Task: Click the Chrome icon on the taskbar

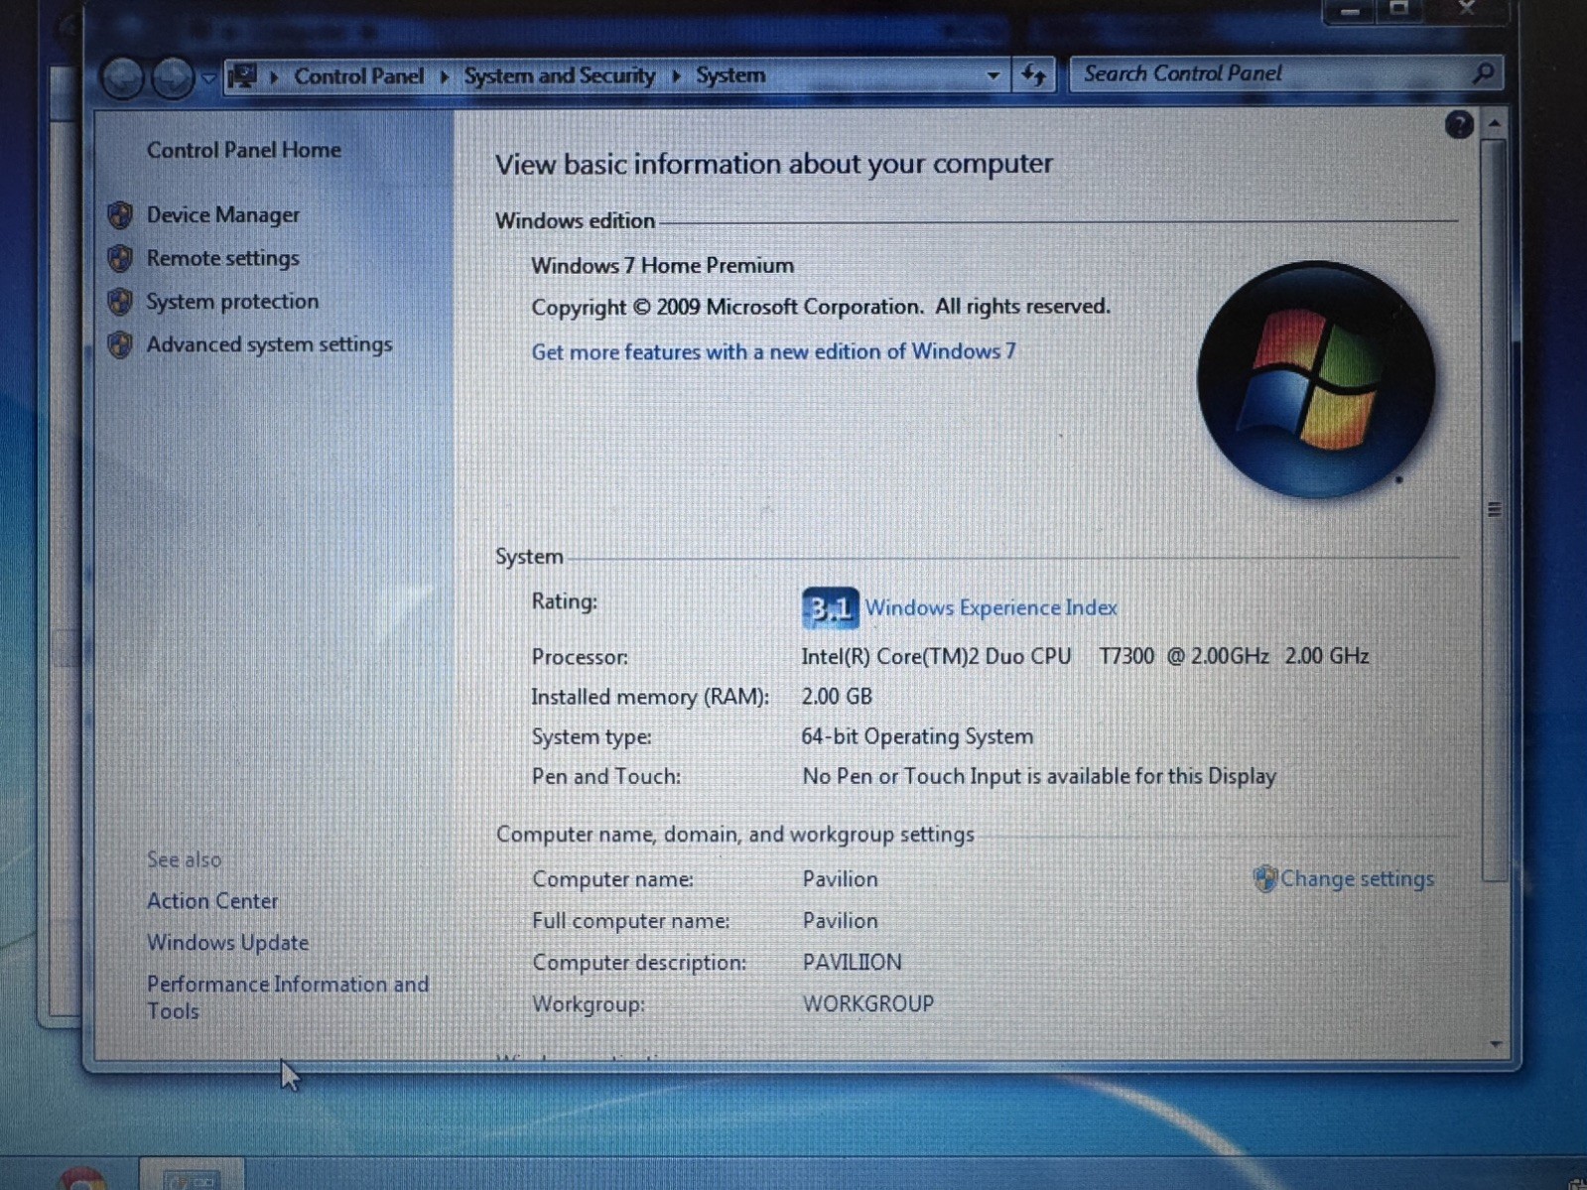Action: [83, 1177]
